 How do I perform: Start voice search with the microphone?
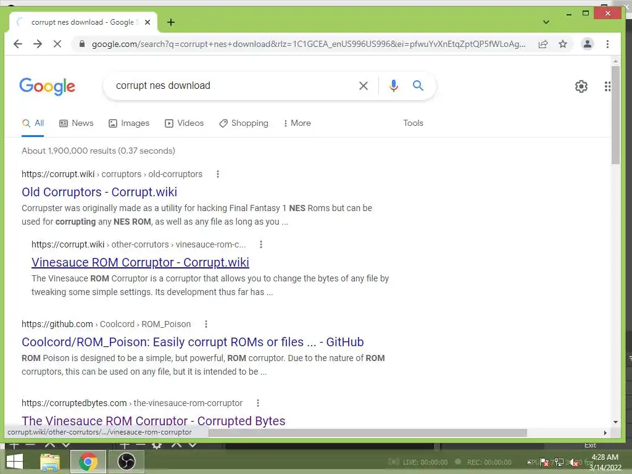[x=393, y=85]
